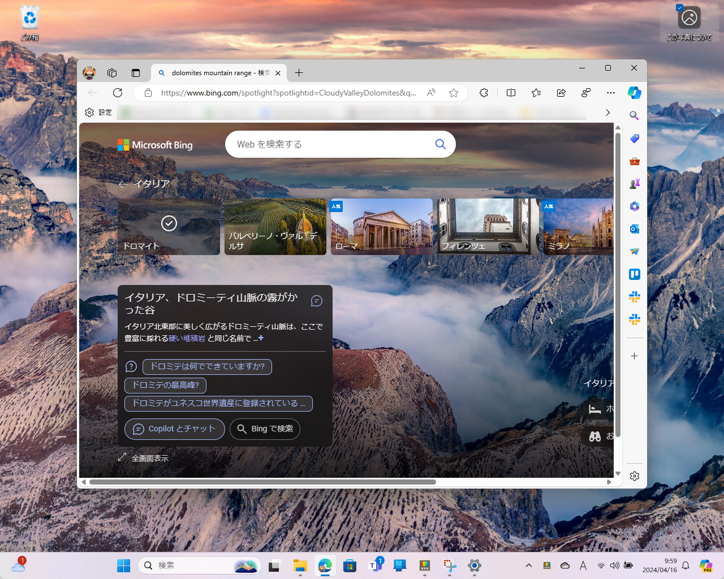Click the back arrow beside イタリア

[x=123, y=184]
